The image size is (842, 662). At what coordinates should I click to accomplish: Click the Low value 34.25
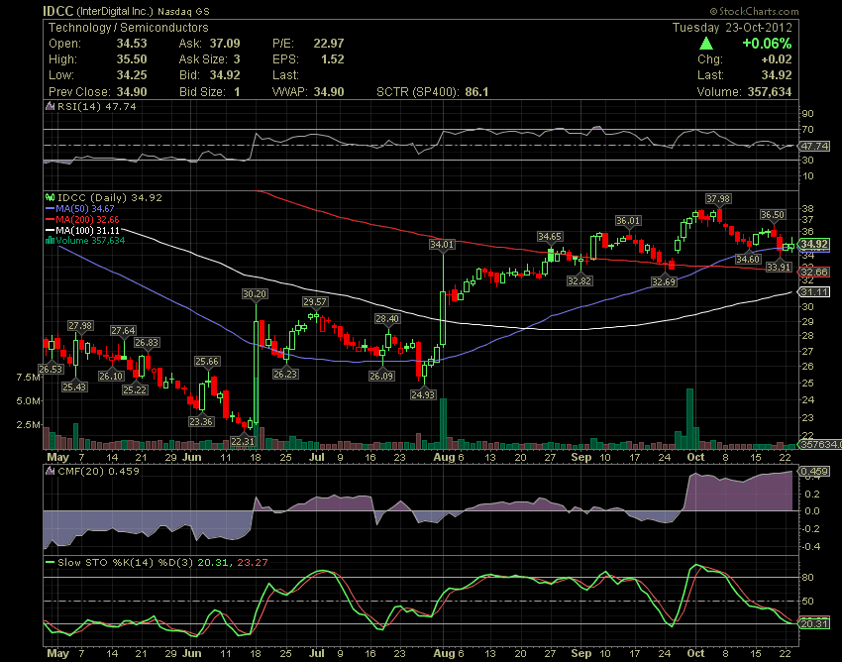[x=132, y=75]
